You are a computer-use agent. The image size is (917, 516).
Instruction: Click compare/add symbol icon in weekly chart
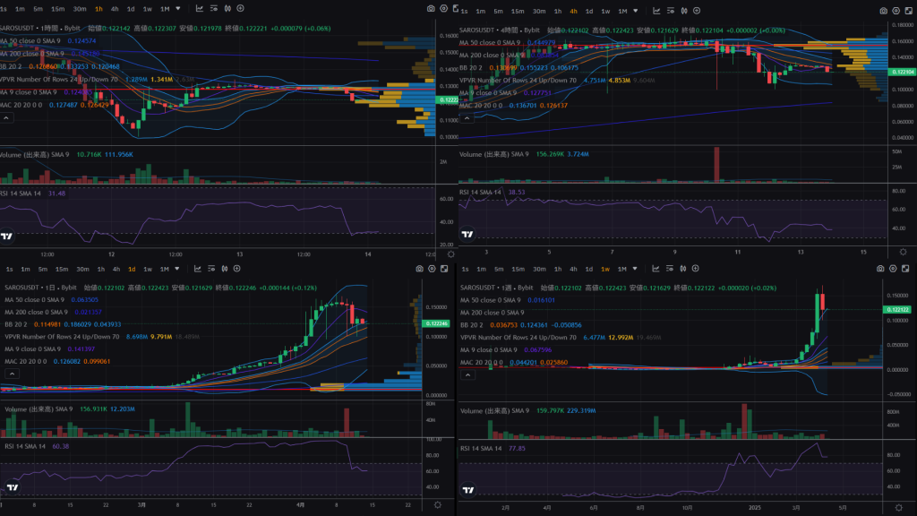pos(695,269)
